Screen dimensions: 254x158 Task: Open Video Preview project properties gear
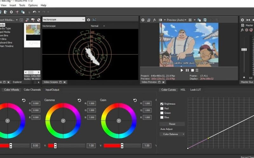pos(143,20)
